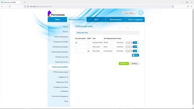Open Пароль in the sidebar
Viewport: 194px width, 109px height.
pos(65,27)
